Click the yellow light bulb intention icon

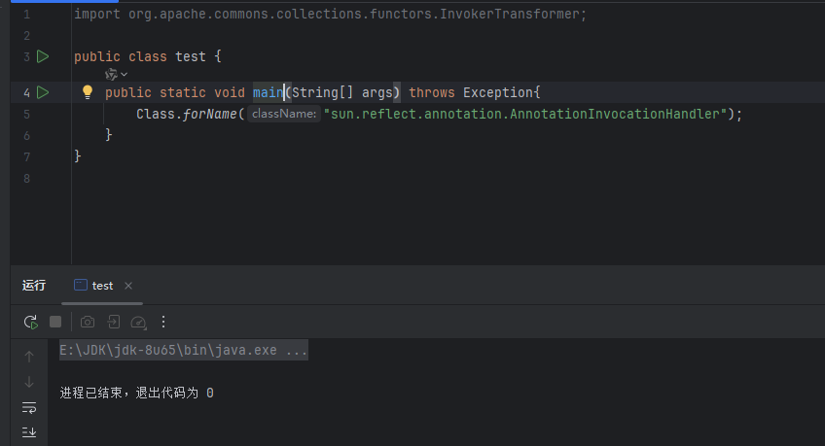(87, 92)
